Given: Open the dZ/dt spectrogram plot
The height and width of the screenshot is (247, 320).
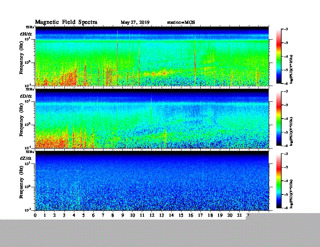Looking at the screenshot, I should (x=152, y=181).
